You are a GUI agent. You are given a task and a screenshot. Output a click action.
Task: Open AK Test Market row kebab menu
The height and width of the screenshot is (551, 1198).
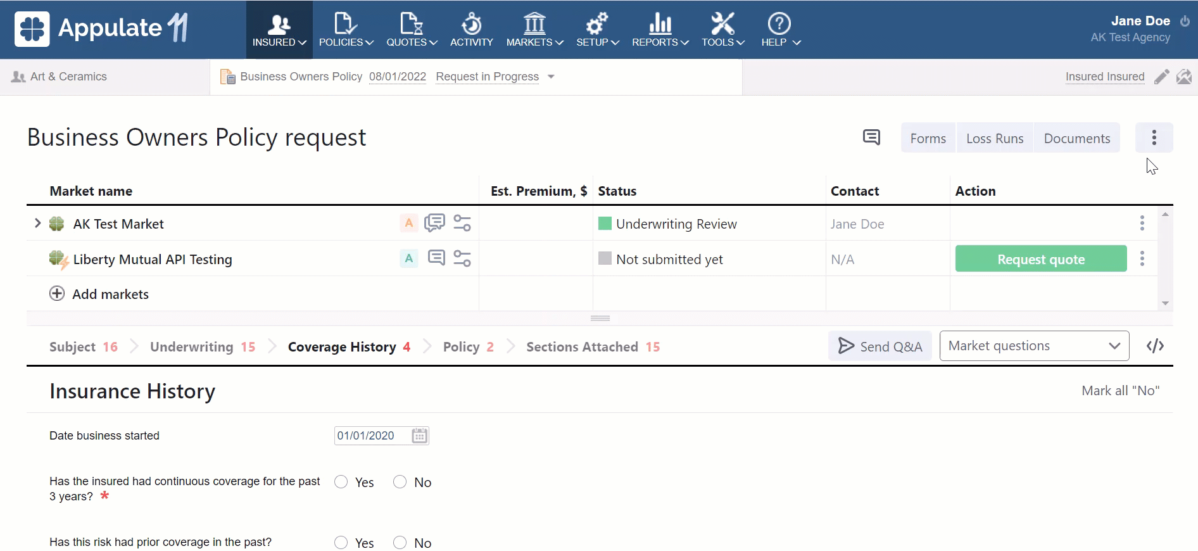(x=1142, y=223)
